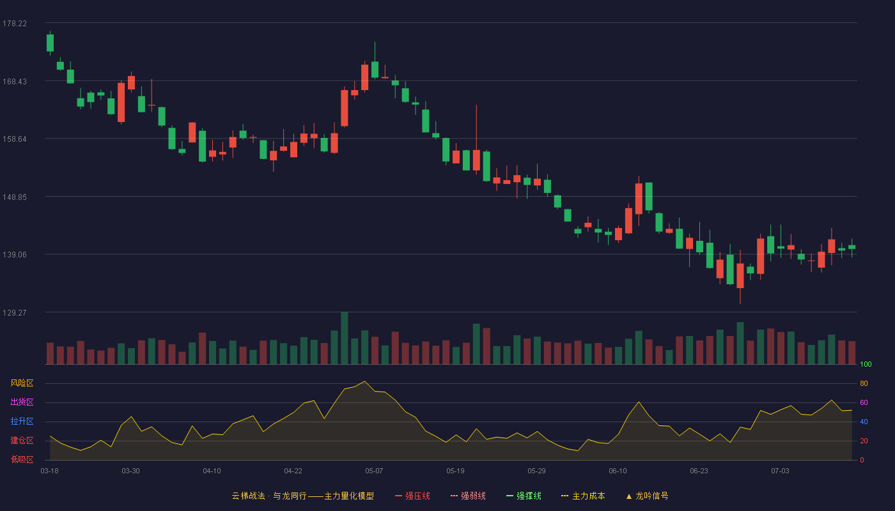Toggle the 云梯战法 主力量化模型 legend entry
The image size is (895, 511).
point(302,496)
